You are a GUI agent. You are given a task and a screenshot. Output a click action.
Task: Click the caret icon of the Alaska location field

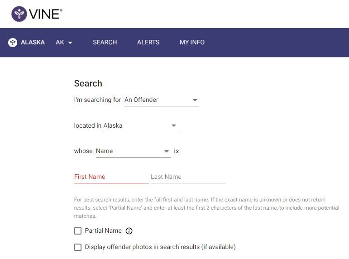click(174, 126)
